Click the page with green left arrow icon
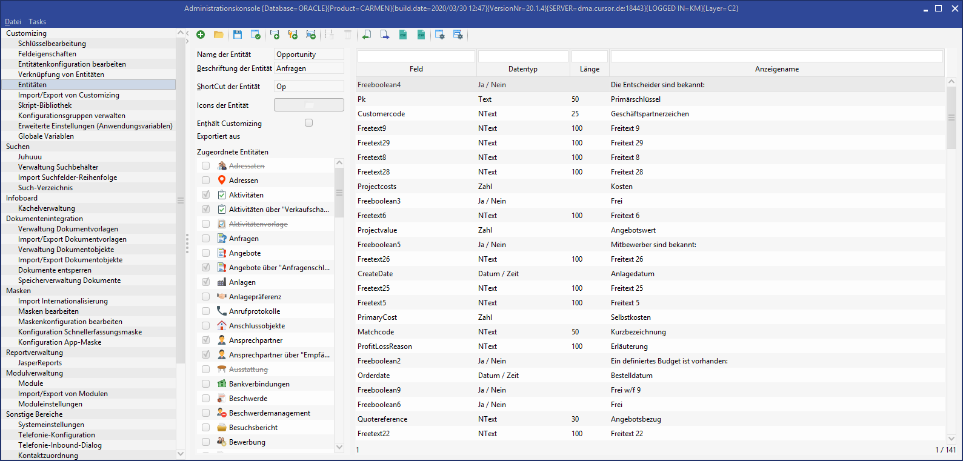963x461 pixels. (x=367, y=35)
